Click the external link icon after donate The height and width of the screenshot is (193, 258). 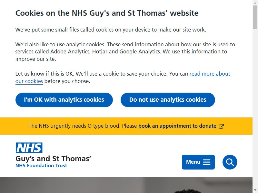[222, 126]
